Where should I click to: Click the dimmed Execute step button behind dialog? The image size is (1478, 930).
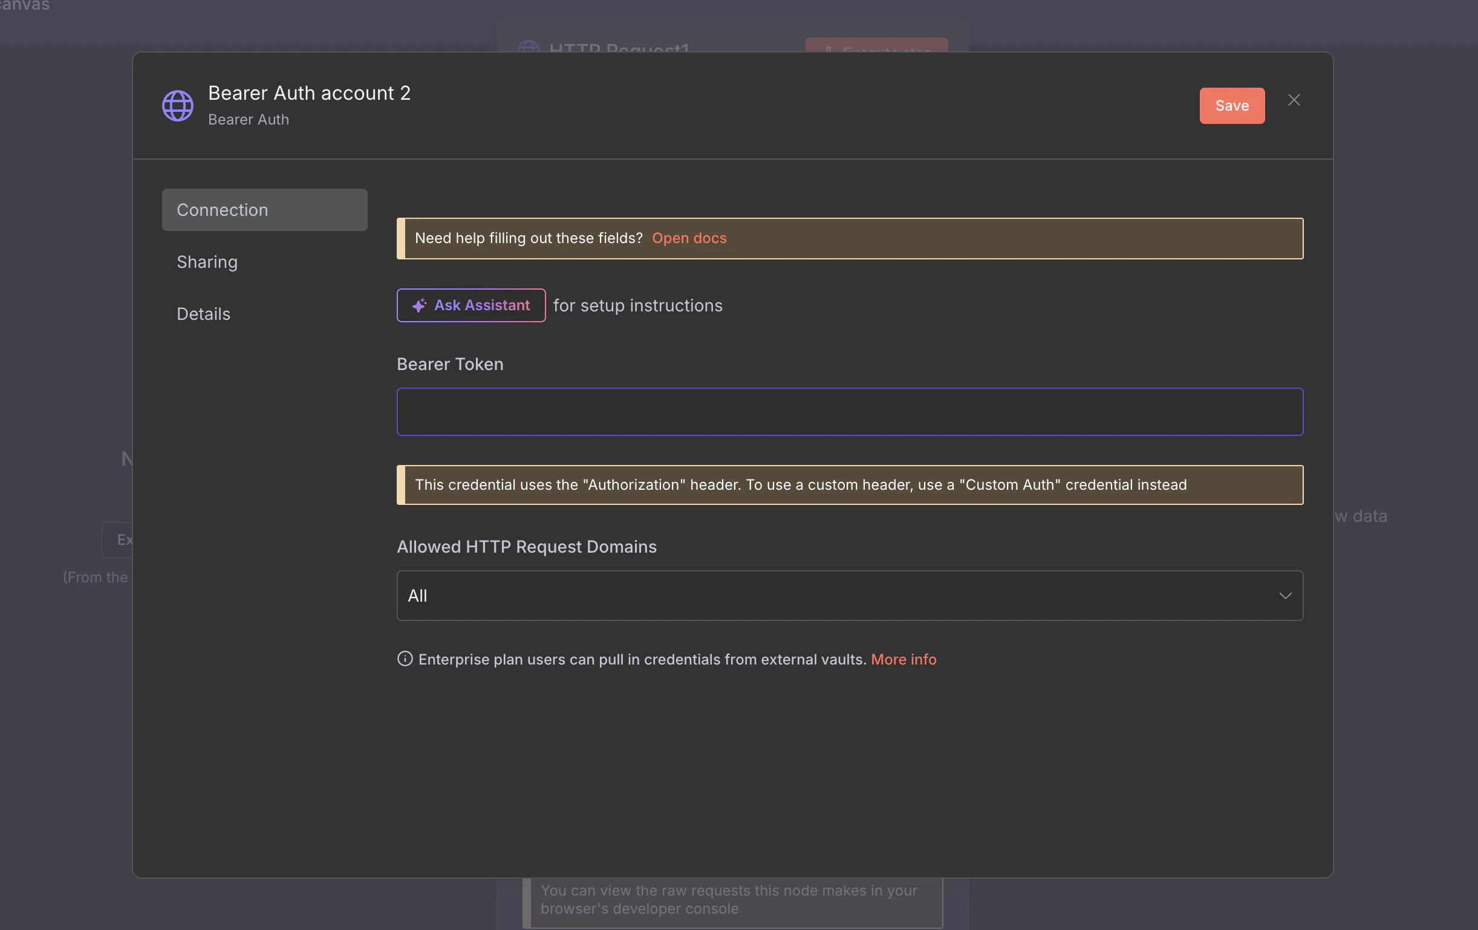[876, 46]
